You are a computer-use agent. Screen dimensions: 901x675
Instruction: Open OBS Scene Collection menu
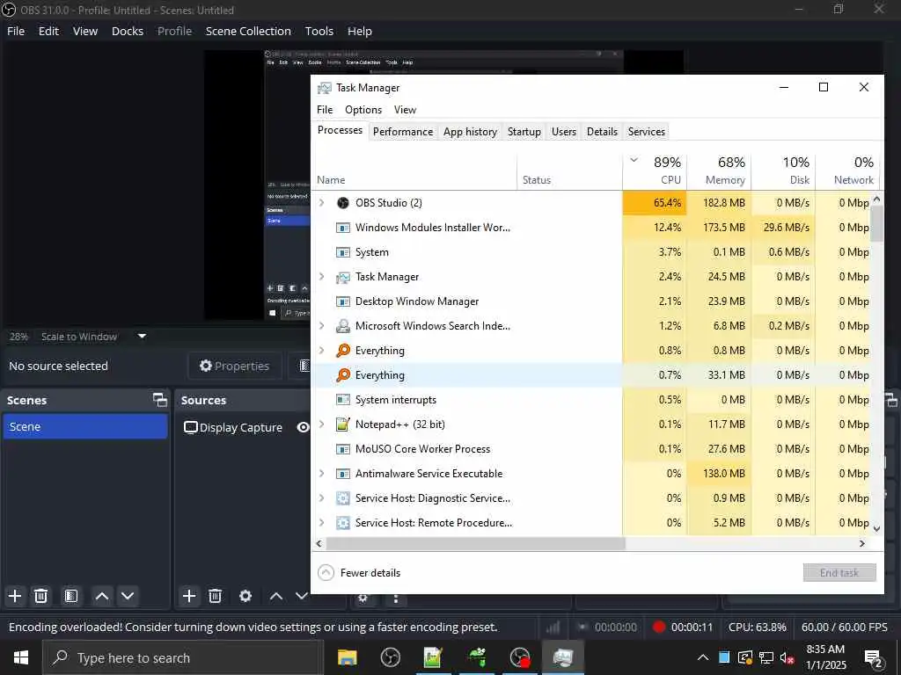(248, 31)
